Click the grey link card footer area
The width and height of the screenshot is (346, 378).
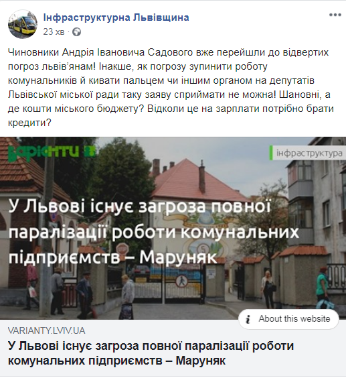173,348
